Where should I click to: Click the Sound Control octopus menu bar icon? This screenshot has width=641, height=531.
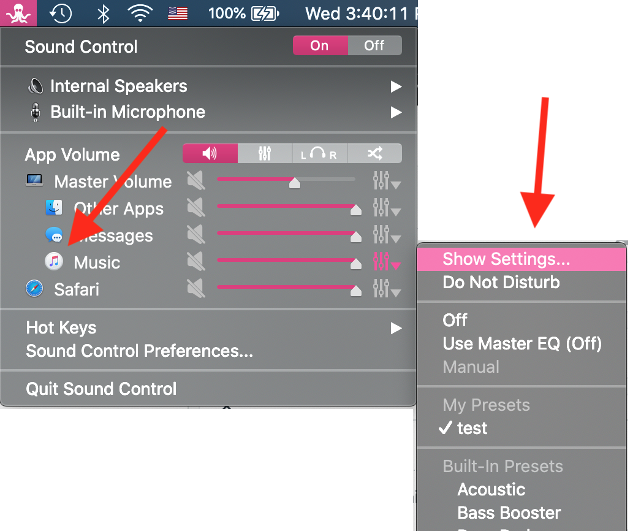(18, 13)
